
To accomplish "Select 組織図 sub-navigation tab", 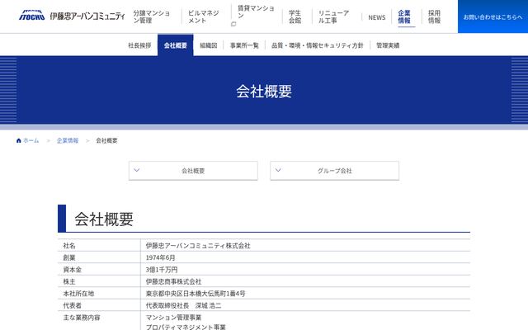I will pyautogui.click(x=209, y=45).
